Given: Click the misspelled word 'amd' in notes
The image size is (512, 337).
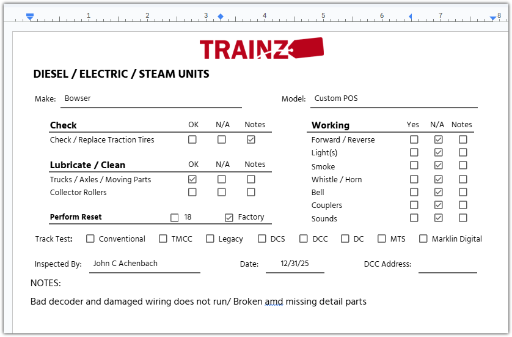Looking at the screenshot, I should click(274, 302).
